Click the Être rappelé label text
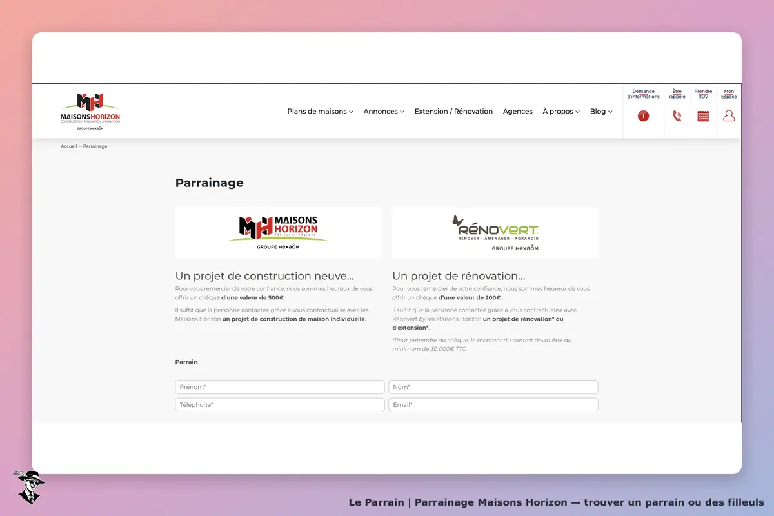This screenshot has height=516, width=774. pos(677,94)
